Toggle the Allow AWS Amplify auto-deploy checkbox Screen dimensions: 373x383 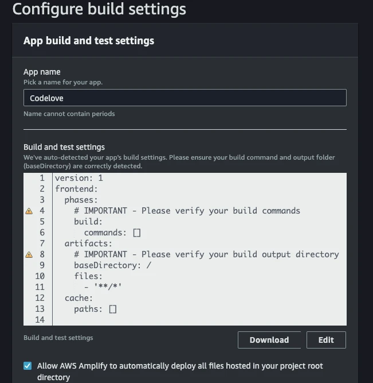pos(28,366)
